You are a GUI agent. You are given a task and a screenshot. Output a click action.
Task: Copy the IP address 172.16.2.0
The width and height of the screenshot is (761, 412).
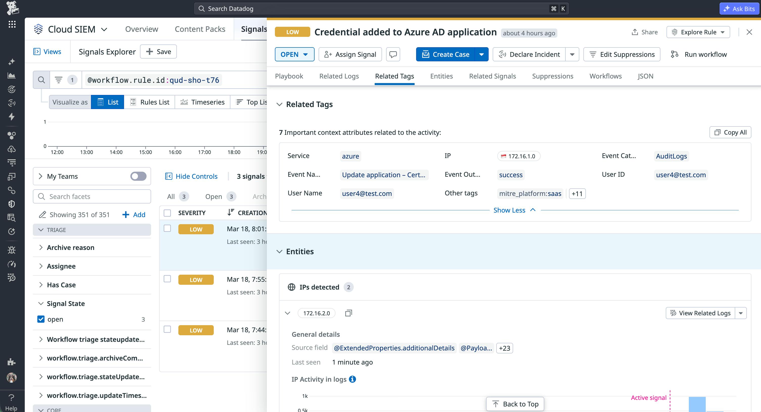pyautogui.click(x=349, y=313)
